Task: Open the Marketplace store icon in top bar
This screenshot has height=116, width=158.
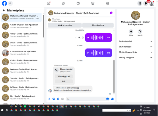Action: pos(93,3)
